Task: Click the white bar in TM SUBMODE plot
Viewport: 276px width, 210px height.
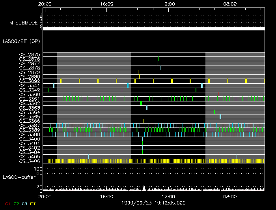Action: pos(154,29)
